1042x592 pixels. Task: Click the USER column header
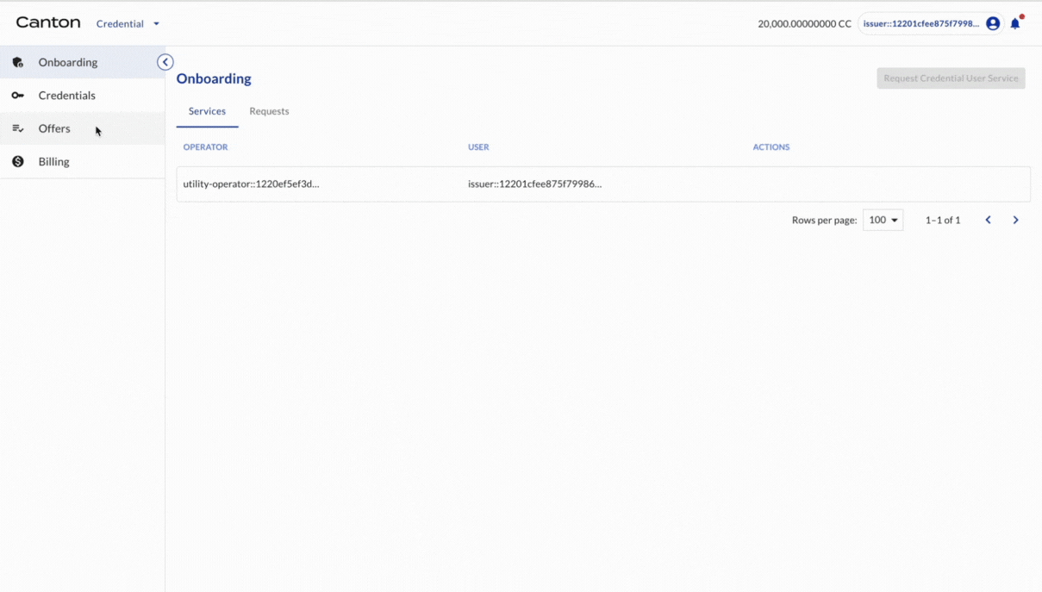tap(478, 147)
